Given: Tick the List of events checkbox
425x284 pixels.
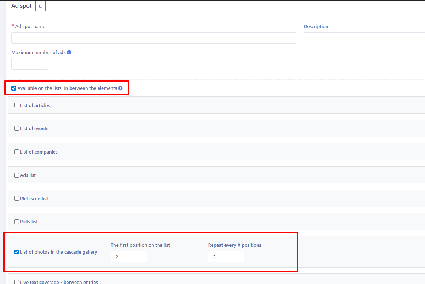Looking at the screenshot, I should 16,129.
